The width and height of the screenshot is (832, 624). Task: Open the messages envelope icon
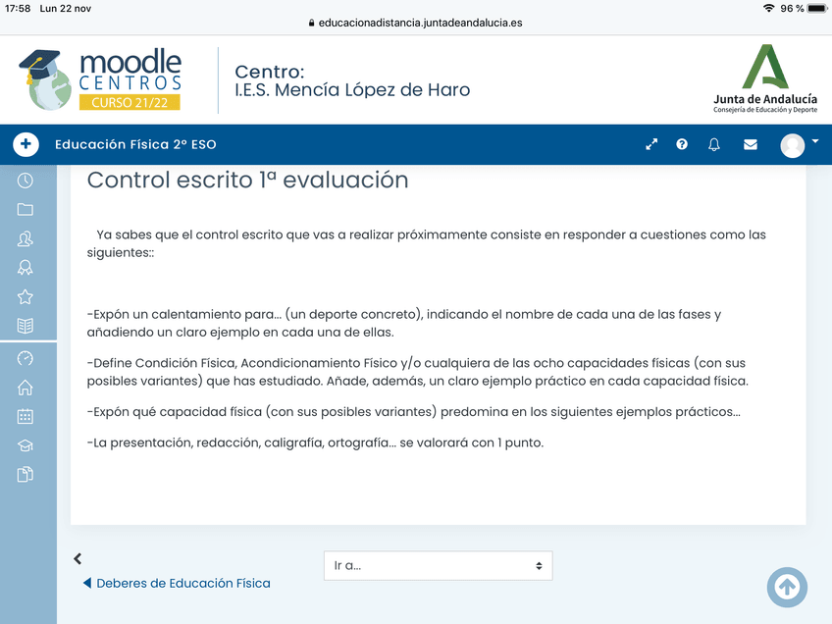tap(750, 144)
